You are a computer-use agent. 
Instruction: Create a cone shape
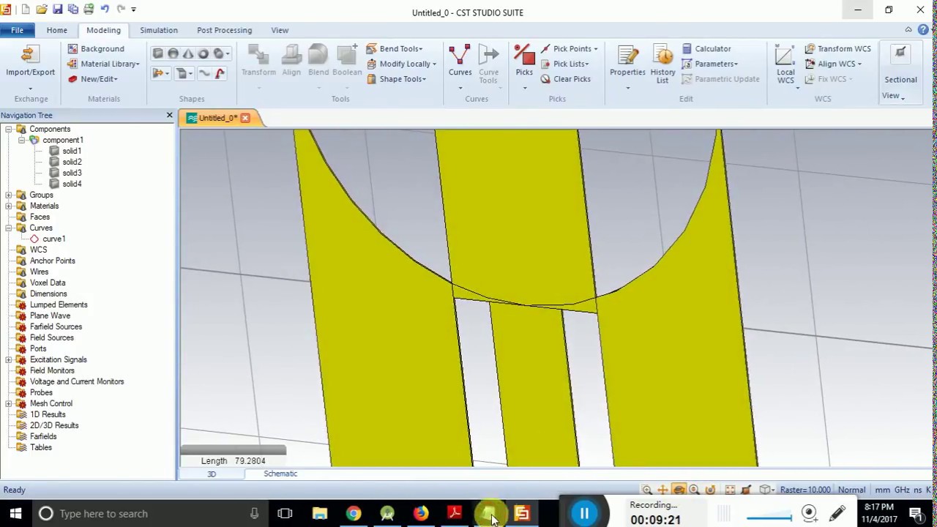click(188, 53)
